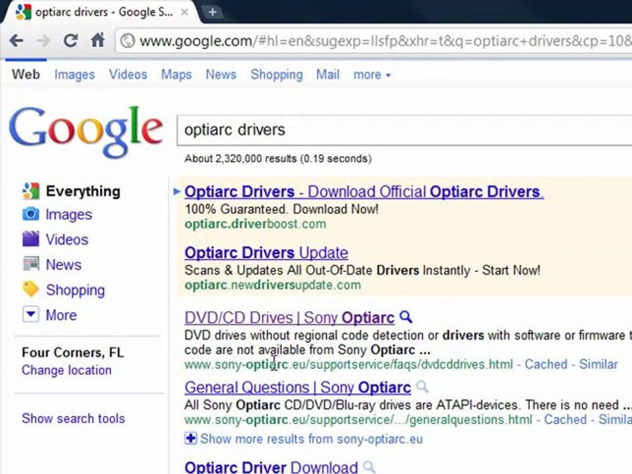Click Show search tools link
Image resolution: width=632 pixels, height=474 pixels.
click(x=73, y=419)
